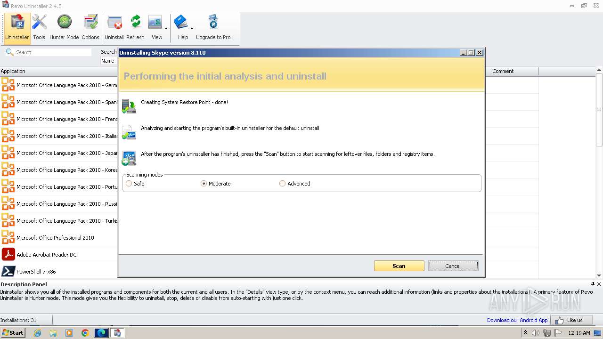Select Adobe Acrobat Reader DC name
The height and width of the screenshot is (339, 603).
[x=47, y=255]
